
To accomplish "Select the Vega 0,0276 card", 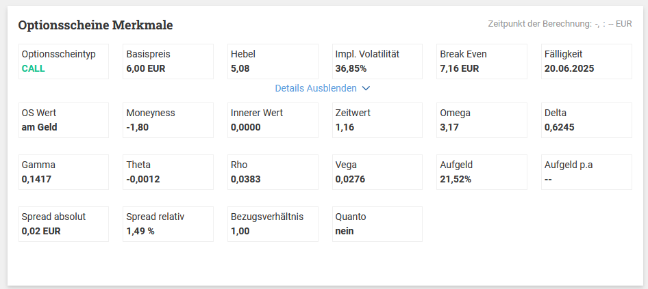I will coord(377,172).
